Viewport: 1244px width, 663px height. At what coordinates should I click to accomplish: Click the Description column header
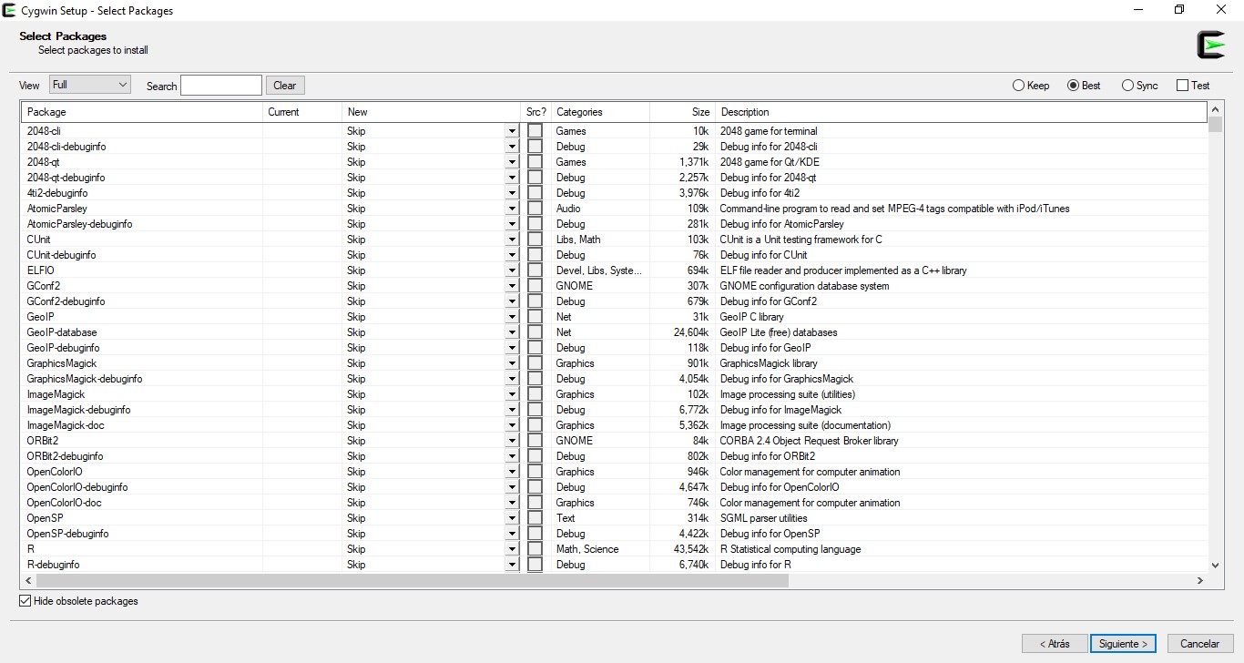point(961,112)
